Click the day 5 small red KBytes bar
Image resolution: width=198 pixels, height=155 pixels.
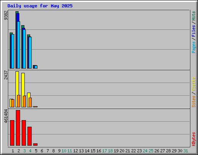click(x=35, y=145)
